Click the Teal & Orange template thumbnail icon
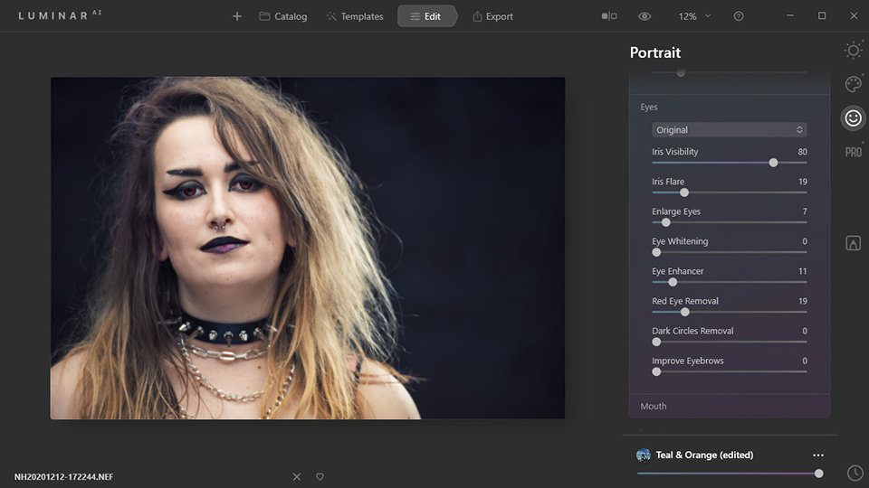 (644, 455)
